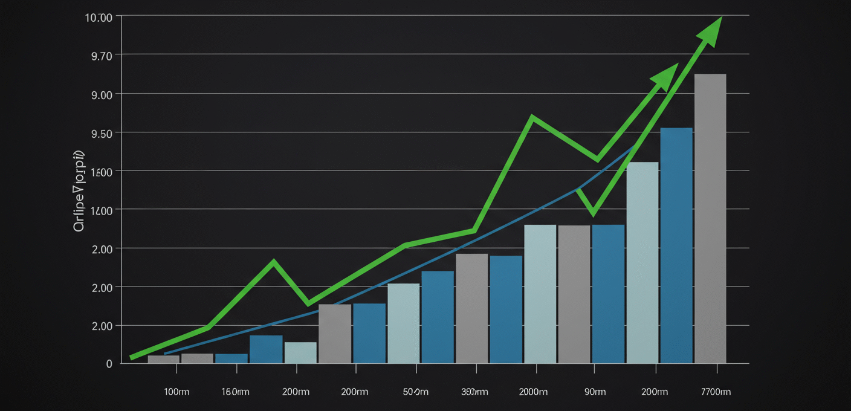
Task: Select the 300m x-axis label
Action: 474,392
